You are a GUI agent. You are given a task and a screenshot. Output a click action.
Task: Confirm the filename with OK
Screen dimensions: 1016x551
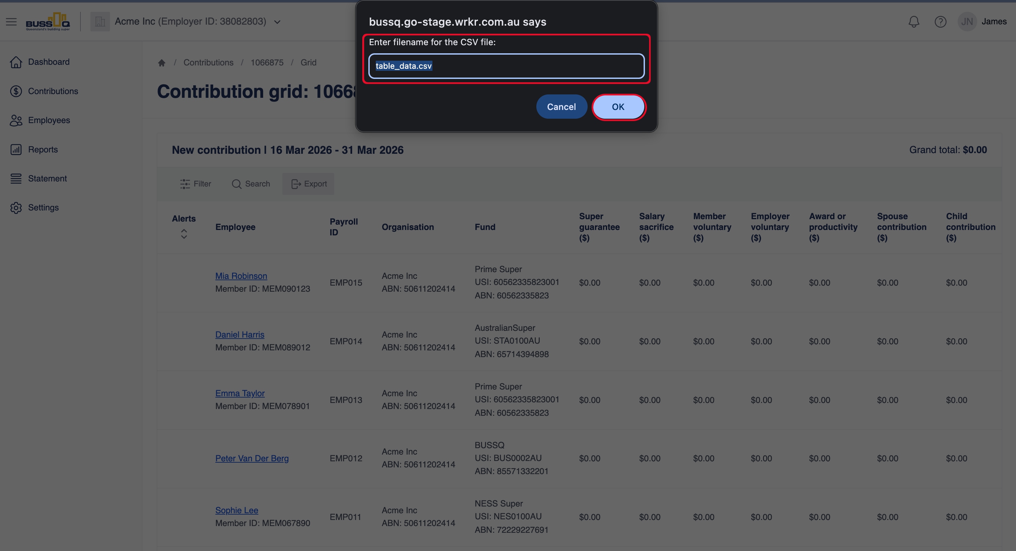pyautogui.click(x=618, y=107)
